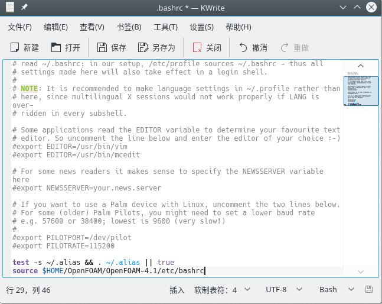Open the 设置(S) menu
Image resolution: width=382 pixels, height=304 pixels.
pyautogui.click(x=202, y=27)
